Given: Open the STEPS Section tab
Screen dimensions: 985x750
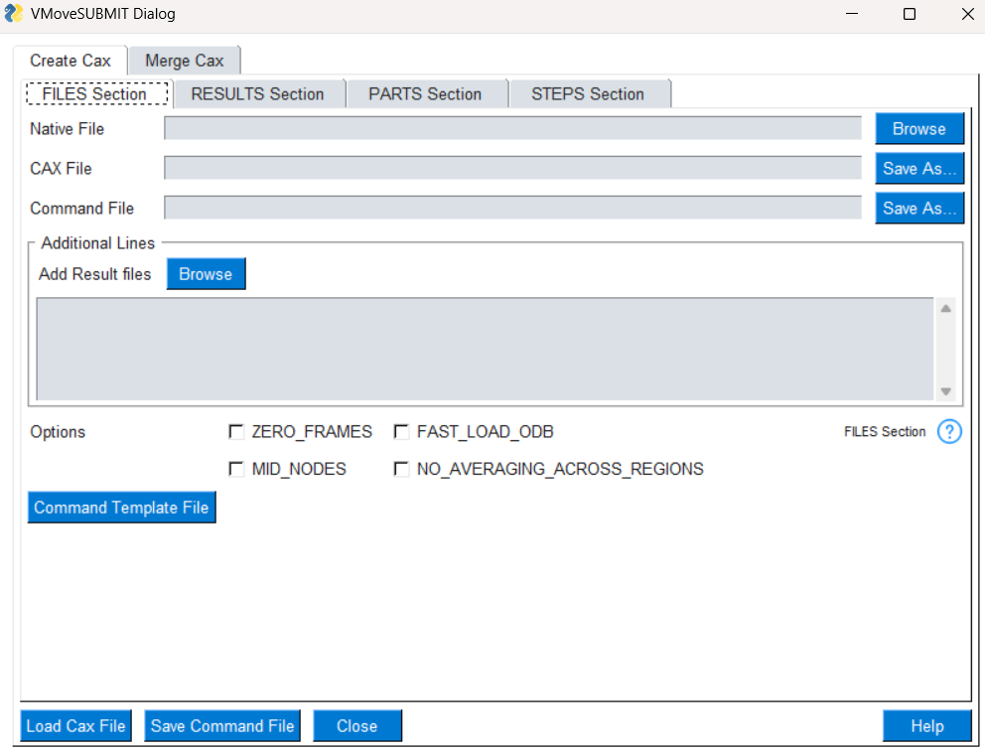Looking at the screenshot, I should [590, 93].
